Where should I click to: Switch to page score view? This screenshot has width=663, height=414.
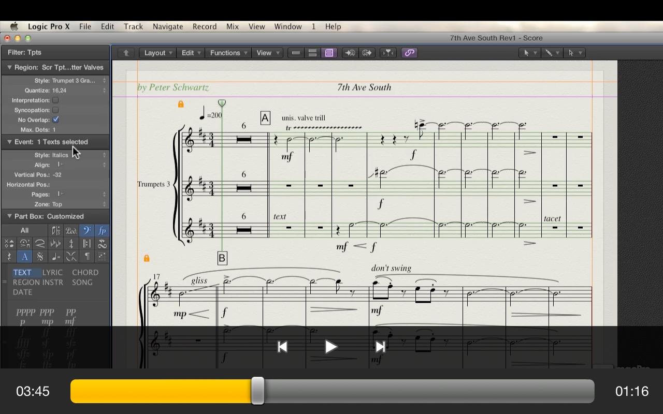(x=329, y=53)
